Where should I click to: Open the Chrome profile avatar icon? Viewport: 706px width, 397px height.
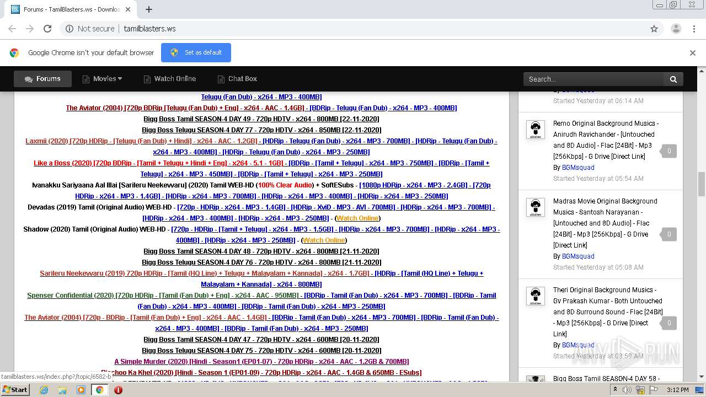tap(676, 29)
